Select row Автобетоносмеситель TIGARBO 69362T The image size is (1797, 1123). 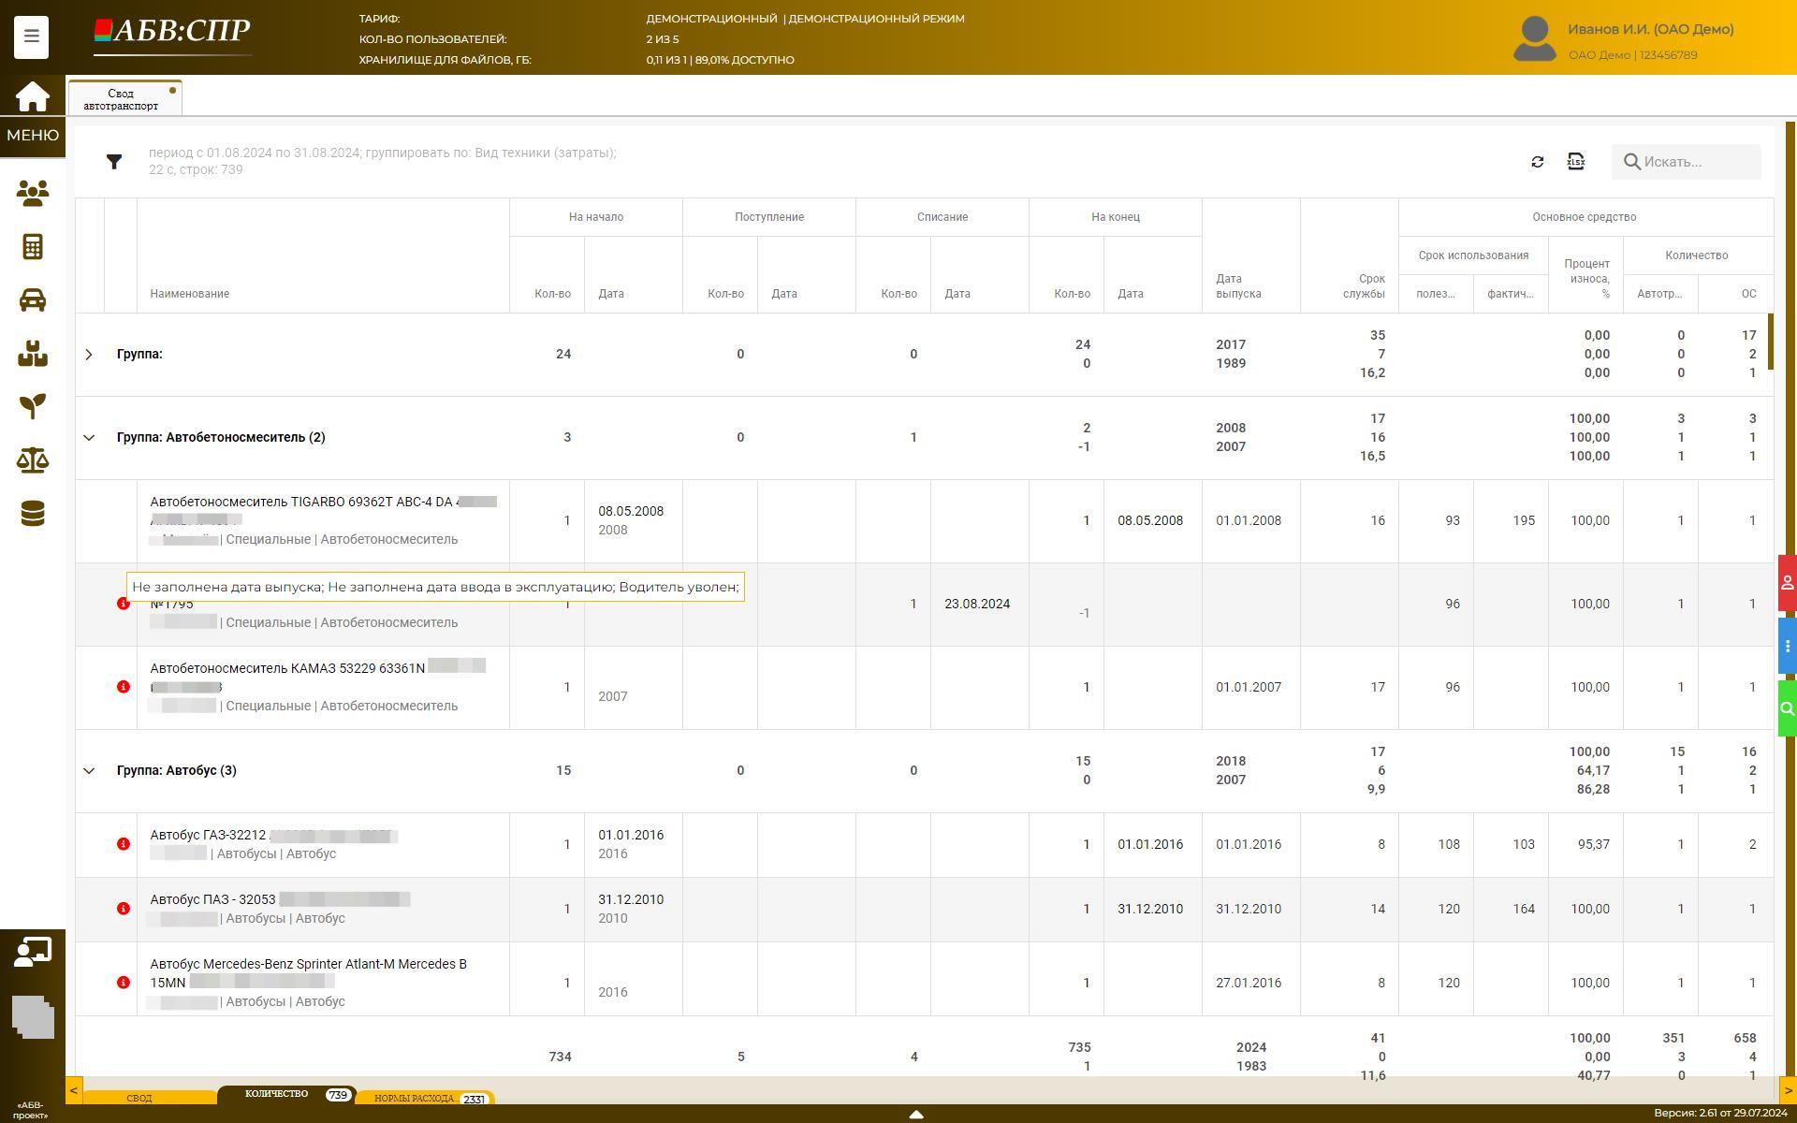[x=925, y=521]
